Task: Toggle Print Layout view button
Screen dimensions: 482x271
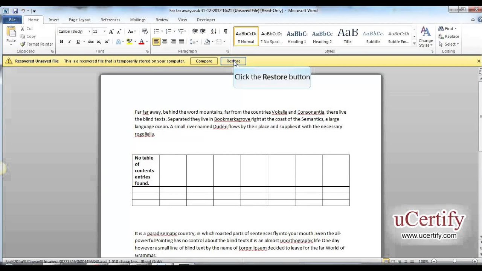Action: point(386,261)
